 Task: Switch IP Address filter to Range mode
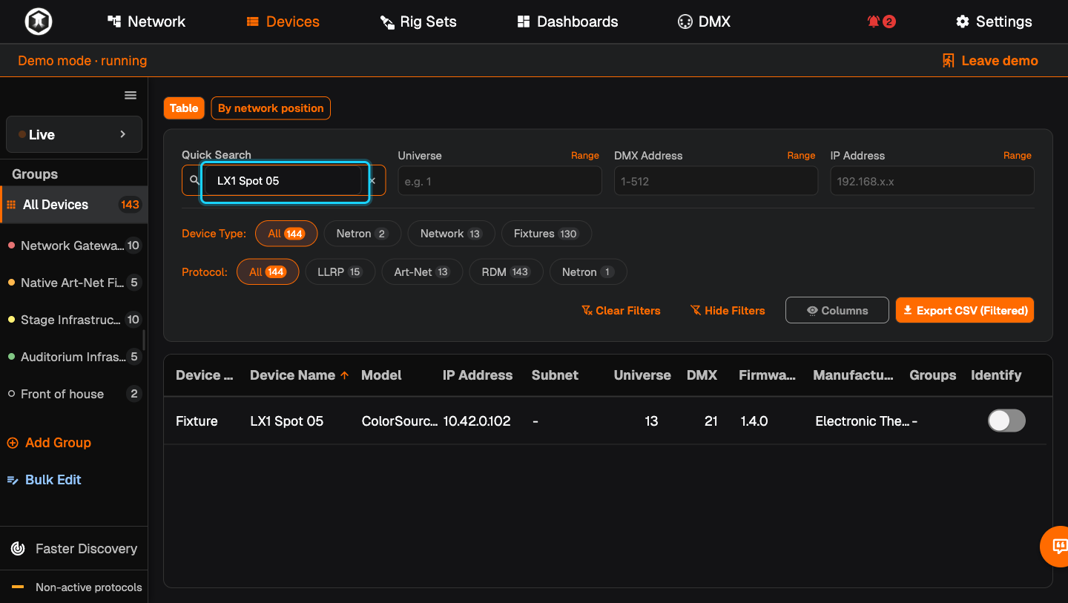(x=1018, y=155)
